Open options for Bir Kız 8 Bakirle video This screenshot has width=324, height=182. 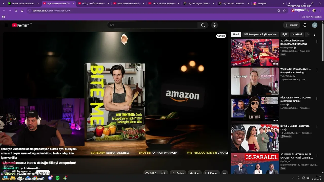coord(317,127)
